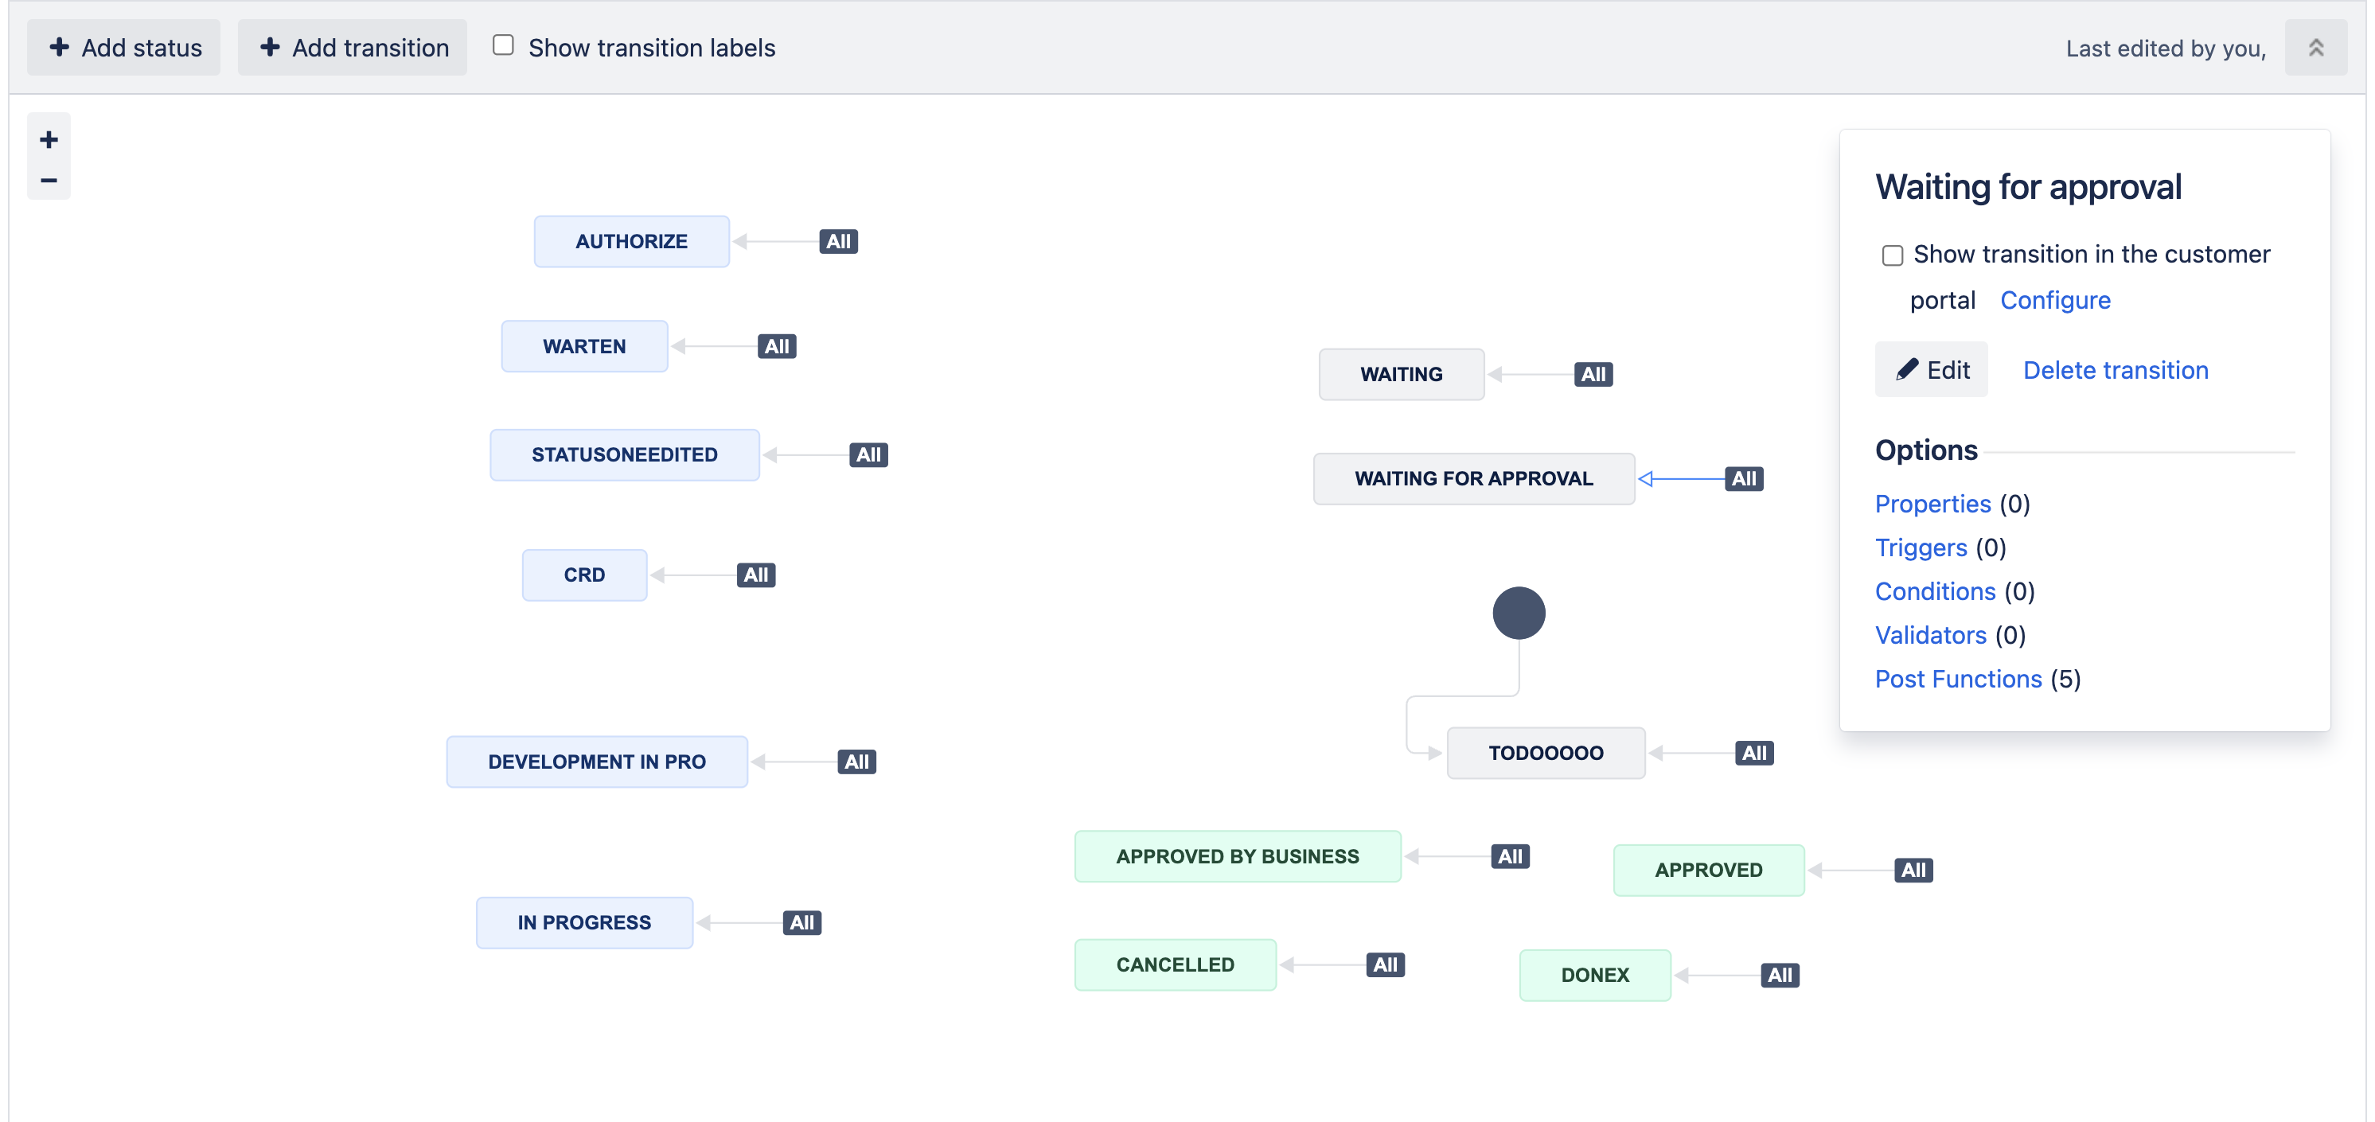Click the zoom in plus icon
This screenshot has width=2375, height=1122.
(x=49, y=139)
